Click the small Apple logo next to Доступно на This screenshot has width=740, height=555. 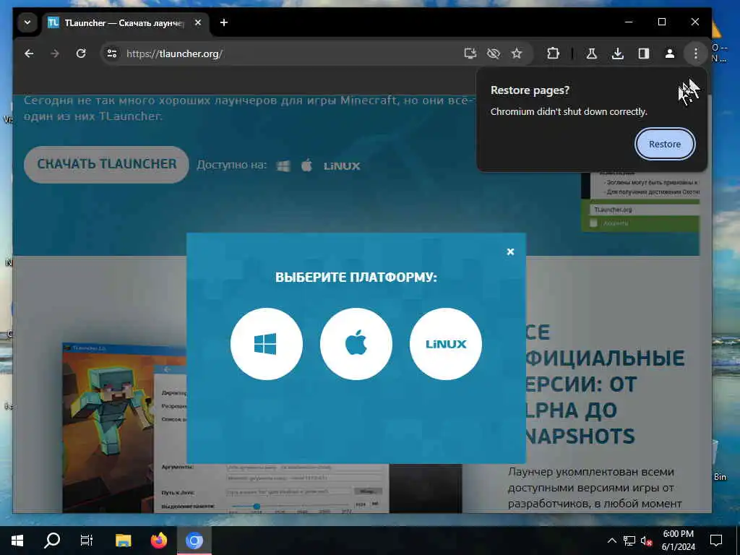(306, 165)
